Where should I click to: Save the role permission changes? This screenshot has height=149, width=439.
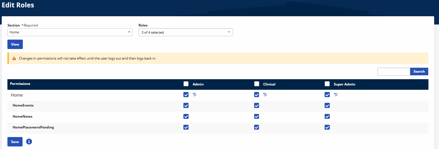[x=15, y=142]
